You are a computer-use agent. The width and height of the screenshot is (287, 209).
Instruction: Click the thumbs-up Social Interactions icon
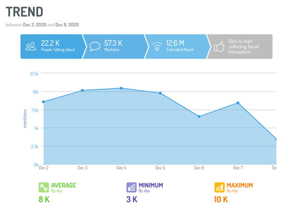[219, 47]
